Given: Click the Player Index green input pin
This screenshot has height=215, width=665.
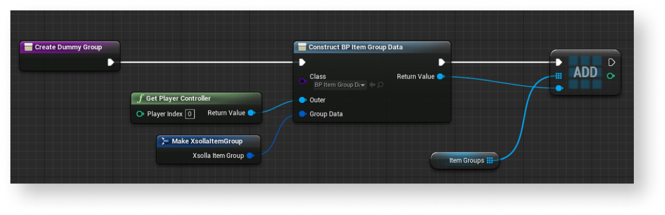Looking at the screenshot, I should click(140, 114).
